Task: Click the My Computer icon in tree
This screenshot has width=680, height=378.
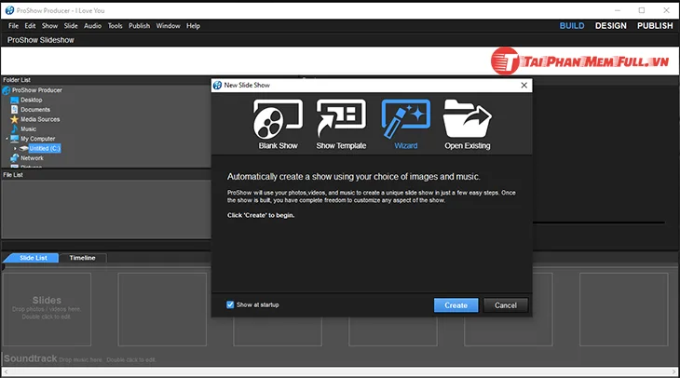Action: pos(14,139)
